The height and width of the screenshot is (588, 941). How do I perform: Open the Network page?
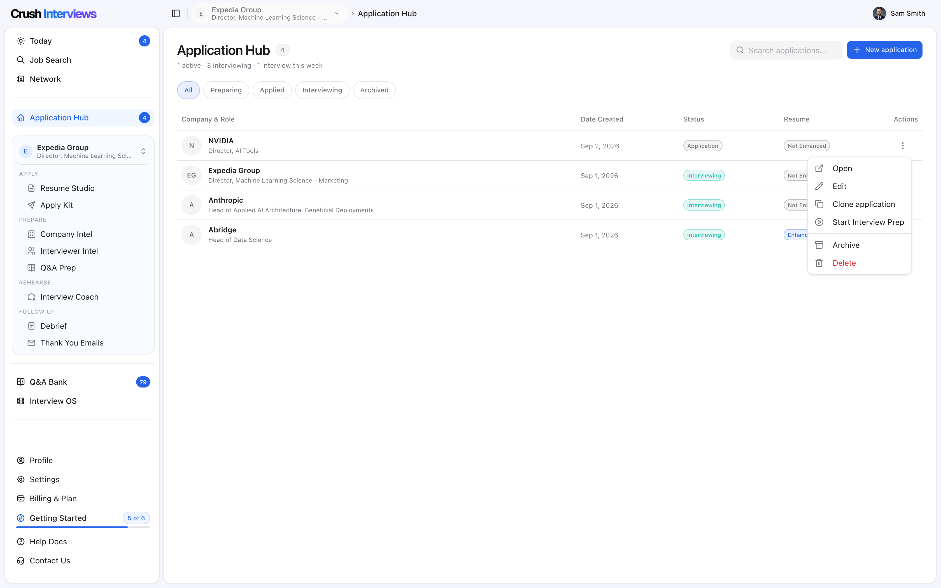pos(83,79)
